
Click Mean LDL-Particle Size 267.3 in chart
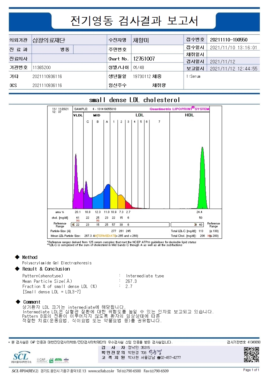pos(88,236)
